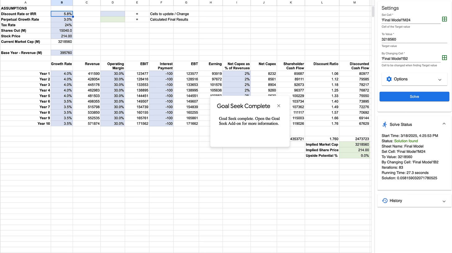Pick range for Set Cell field
The image size is (452, 253).
444,19
